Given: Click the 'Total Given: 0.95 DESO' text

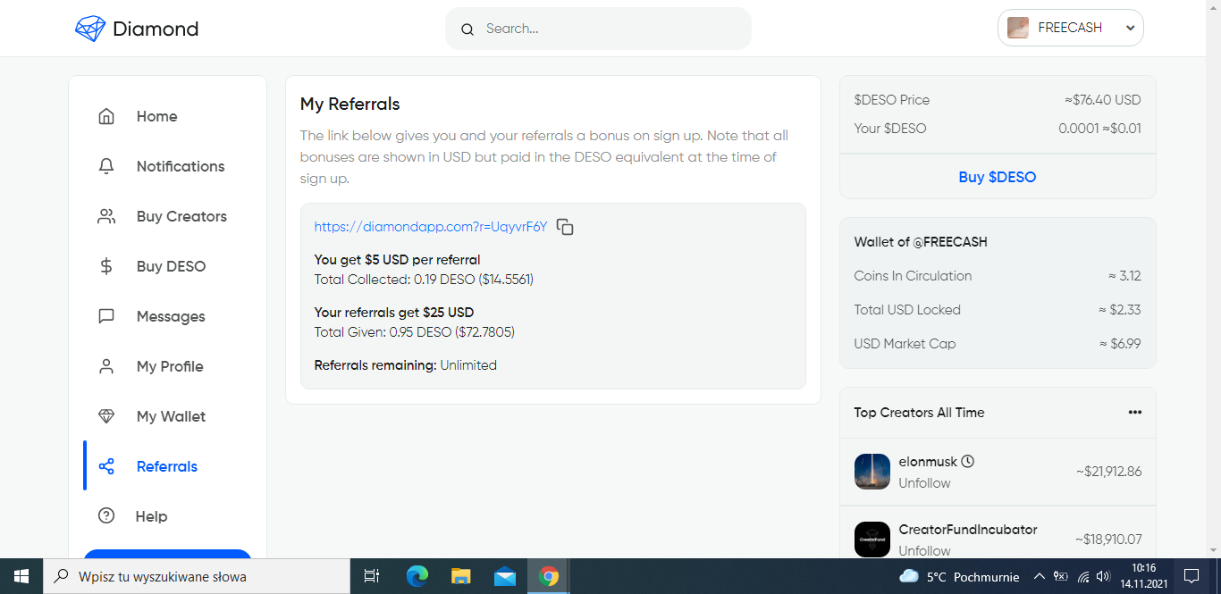Looking at the screenshot, I should coord(415,332).
